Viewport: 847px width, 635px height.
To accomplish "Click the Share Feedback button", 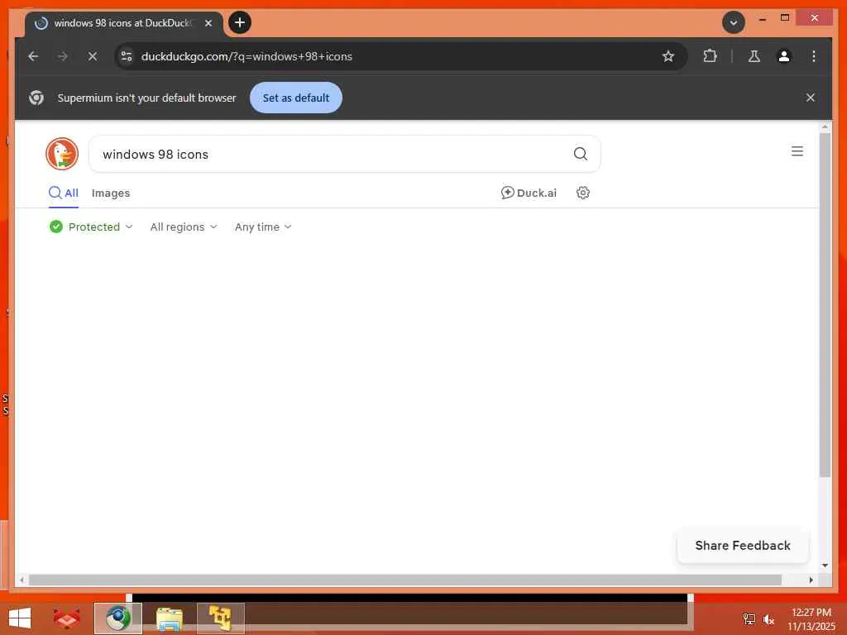I will click(x=743, y=546).
